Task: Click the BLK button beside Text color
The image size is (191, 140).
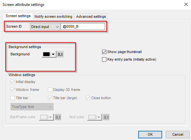Action: (x=106, y=117)
